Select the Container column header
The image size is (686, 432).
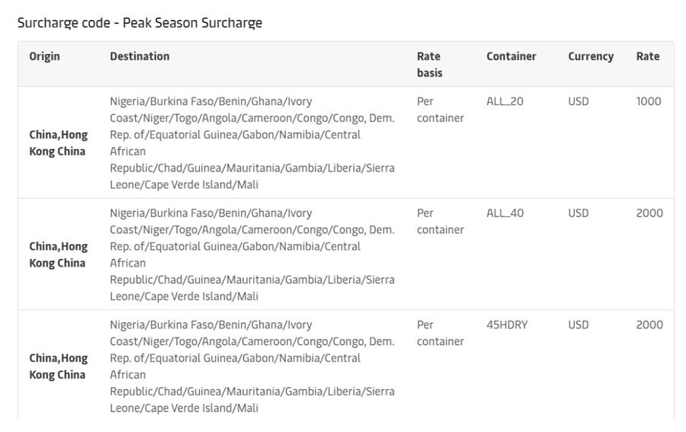511,56
